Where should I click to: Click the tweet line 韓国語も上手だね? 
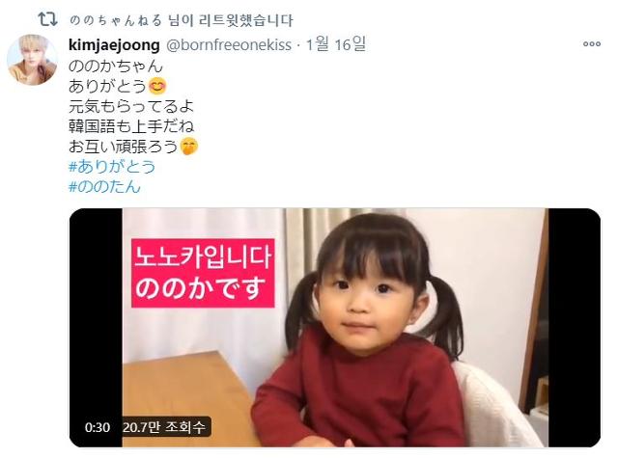click(131, 126)
